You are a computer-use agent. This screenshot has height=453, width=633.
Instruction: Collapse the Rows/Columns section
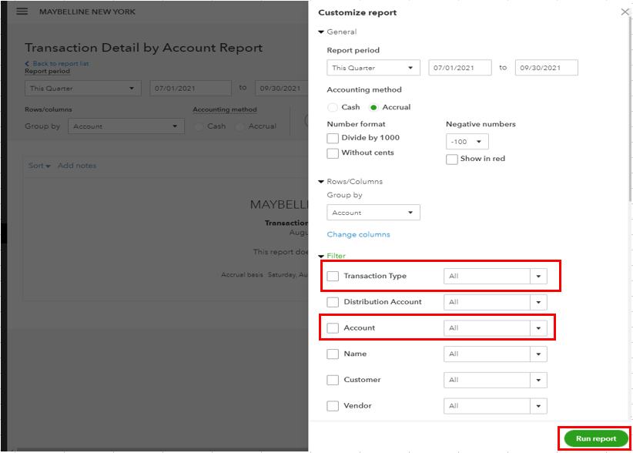(x=321, y=182)
